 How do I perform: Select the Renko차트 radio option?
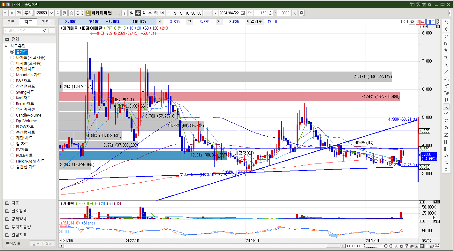click(x=12, y=103)
